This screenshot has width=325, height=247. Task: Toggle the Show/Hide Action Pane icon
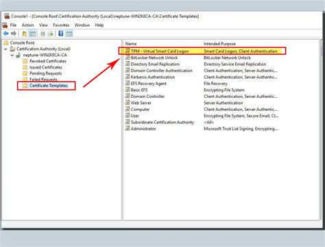69,34
